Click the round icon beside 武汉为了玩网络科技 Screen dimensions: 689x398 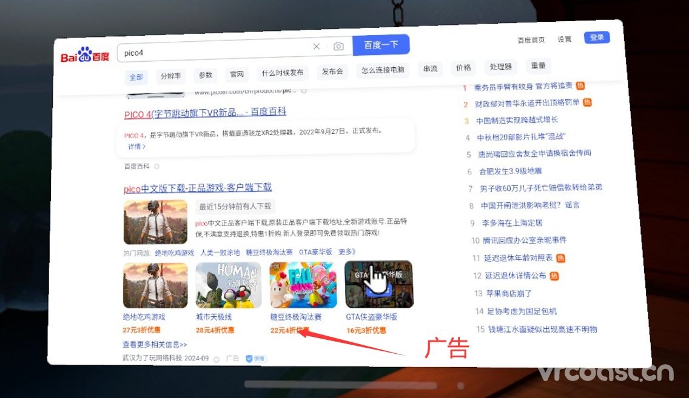tap(216, 359)
